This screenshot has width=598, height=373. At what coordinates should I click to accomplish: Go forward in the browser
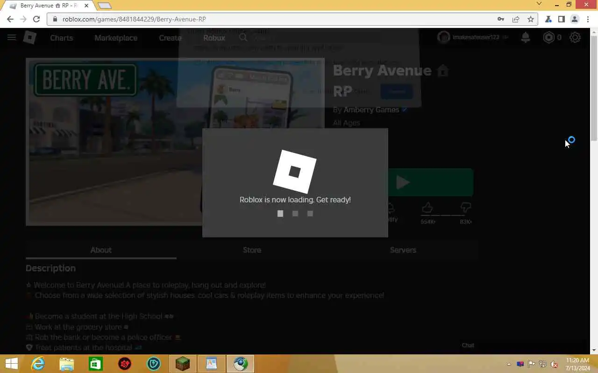[23, 19]
